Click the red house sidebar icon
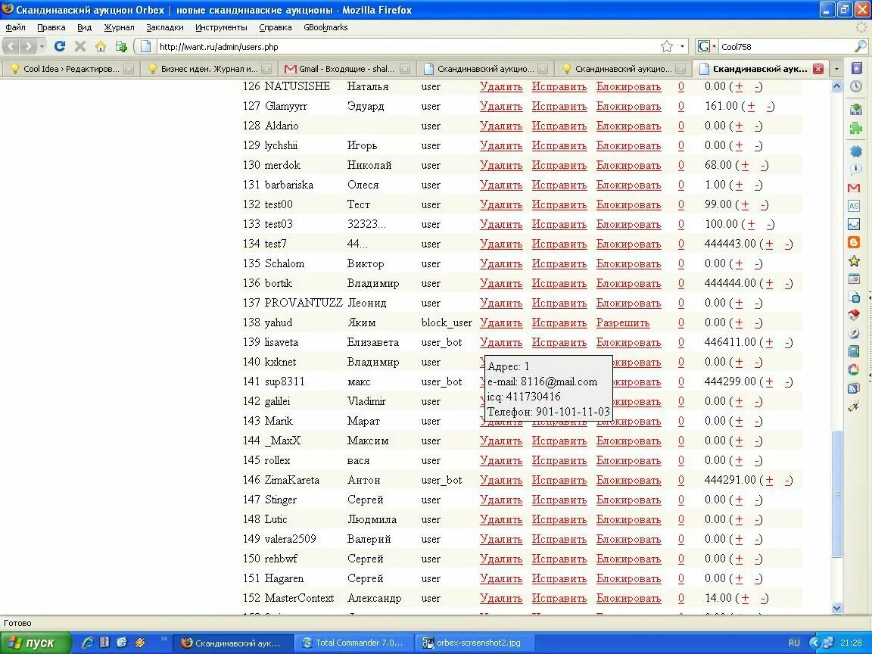872x654 pixels. [854, 316]
